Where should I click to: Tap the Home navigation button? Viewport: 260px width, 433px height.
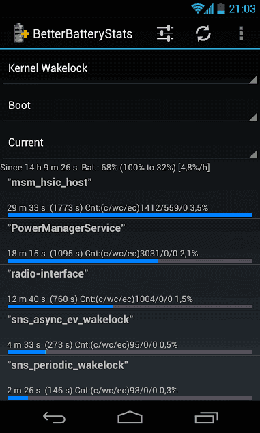pyautogui.click(x=130, y=417)
